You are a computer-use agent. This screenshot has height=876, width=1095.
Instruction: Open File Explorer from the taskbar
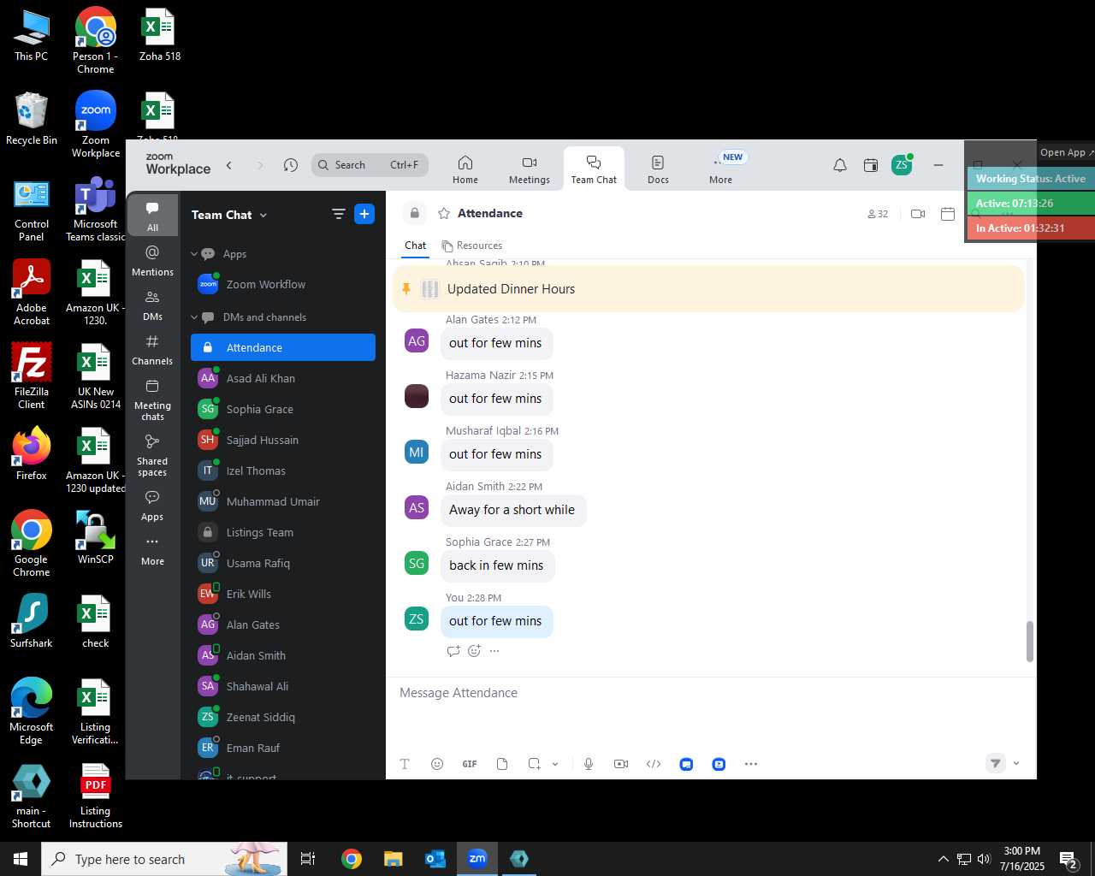coord(394,859)
